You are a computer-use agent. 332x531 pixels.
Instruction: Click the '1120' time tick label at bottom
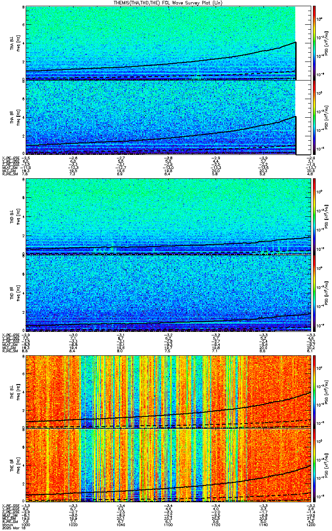point(216,524)
